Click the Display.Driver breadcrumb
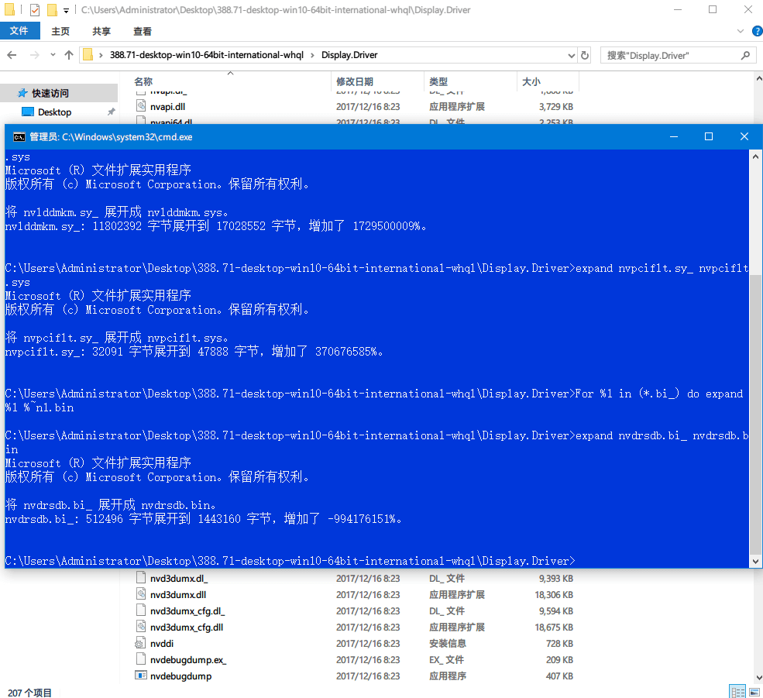The height and width of the screenshot is (698, 763). click(x=349, y=55)
